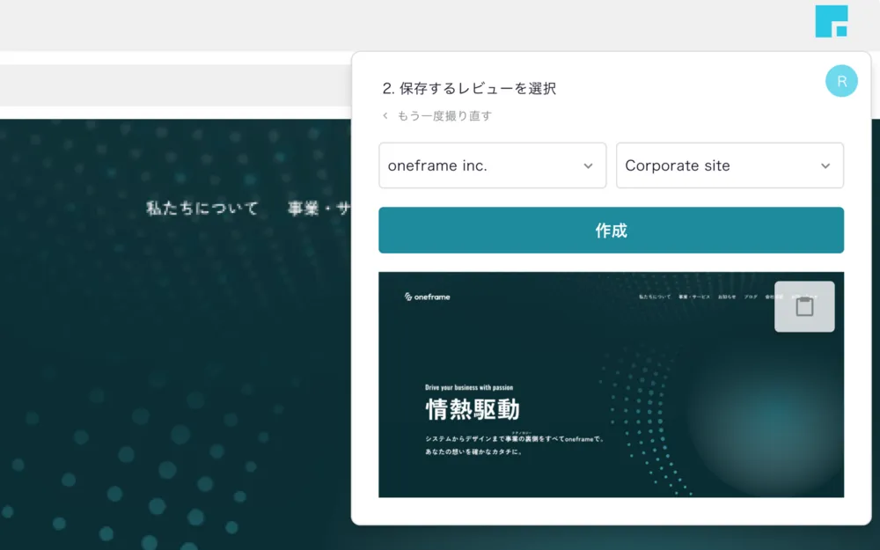Viewport: 880px width, 550px height.
Task: Click the back chevron beside もう一度撮り直す
Action: (385, 116)
